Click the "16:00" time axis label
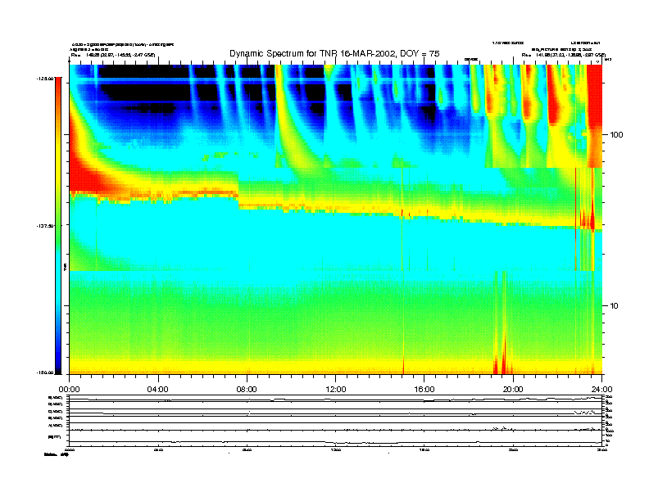The image size is (649, 501). (x=424, y=390)
